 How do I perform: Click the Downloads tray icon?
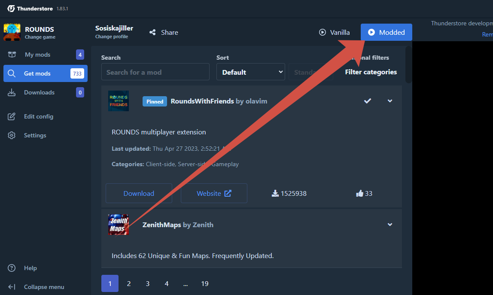point(12,92)
